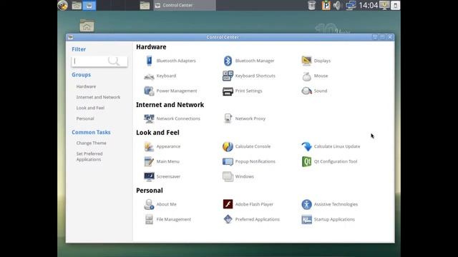Open Keyboard settings icon
The height and width of the screenshot is (257, 458).
coord(149,76)
